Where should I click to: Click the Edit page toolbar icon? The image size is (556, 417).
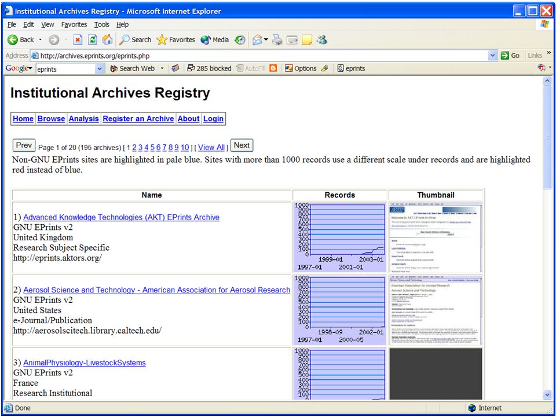pos(292,40)
